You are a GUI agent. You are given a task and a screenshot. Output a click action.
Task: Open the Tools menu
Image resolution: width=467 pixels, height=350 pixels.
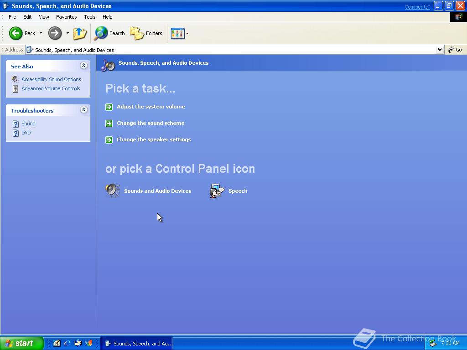coord(90,17)
